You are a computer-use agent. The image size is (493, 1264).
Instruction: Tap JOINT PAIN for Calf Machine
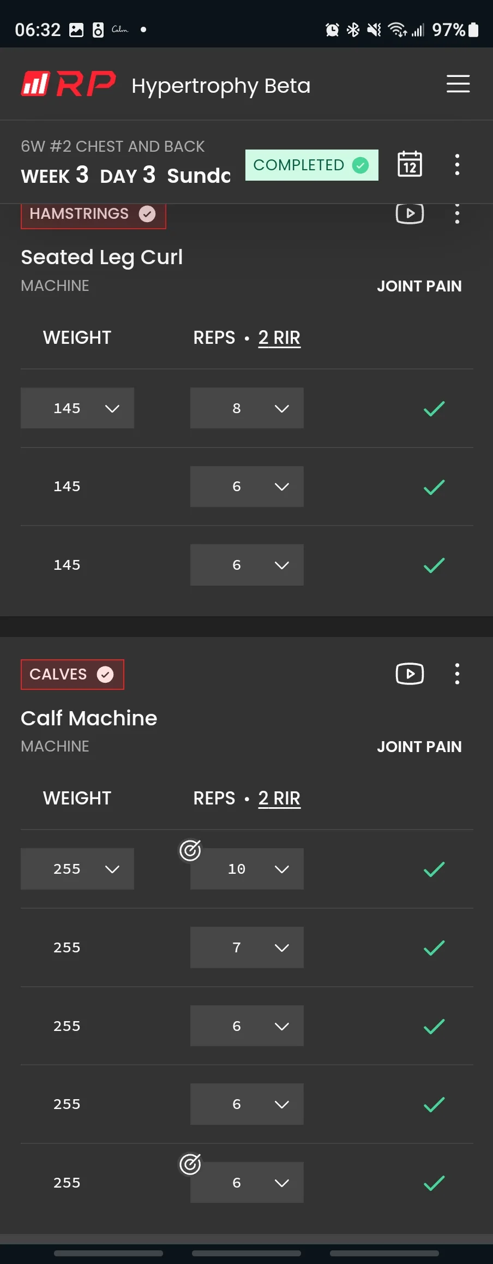click(x=419, y=747)
